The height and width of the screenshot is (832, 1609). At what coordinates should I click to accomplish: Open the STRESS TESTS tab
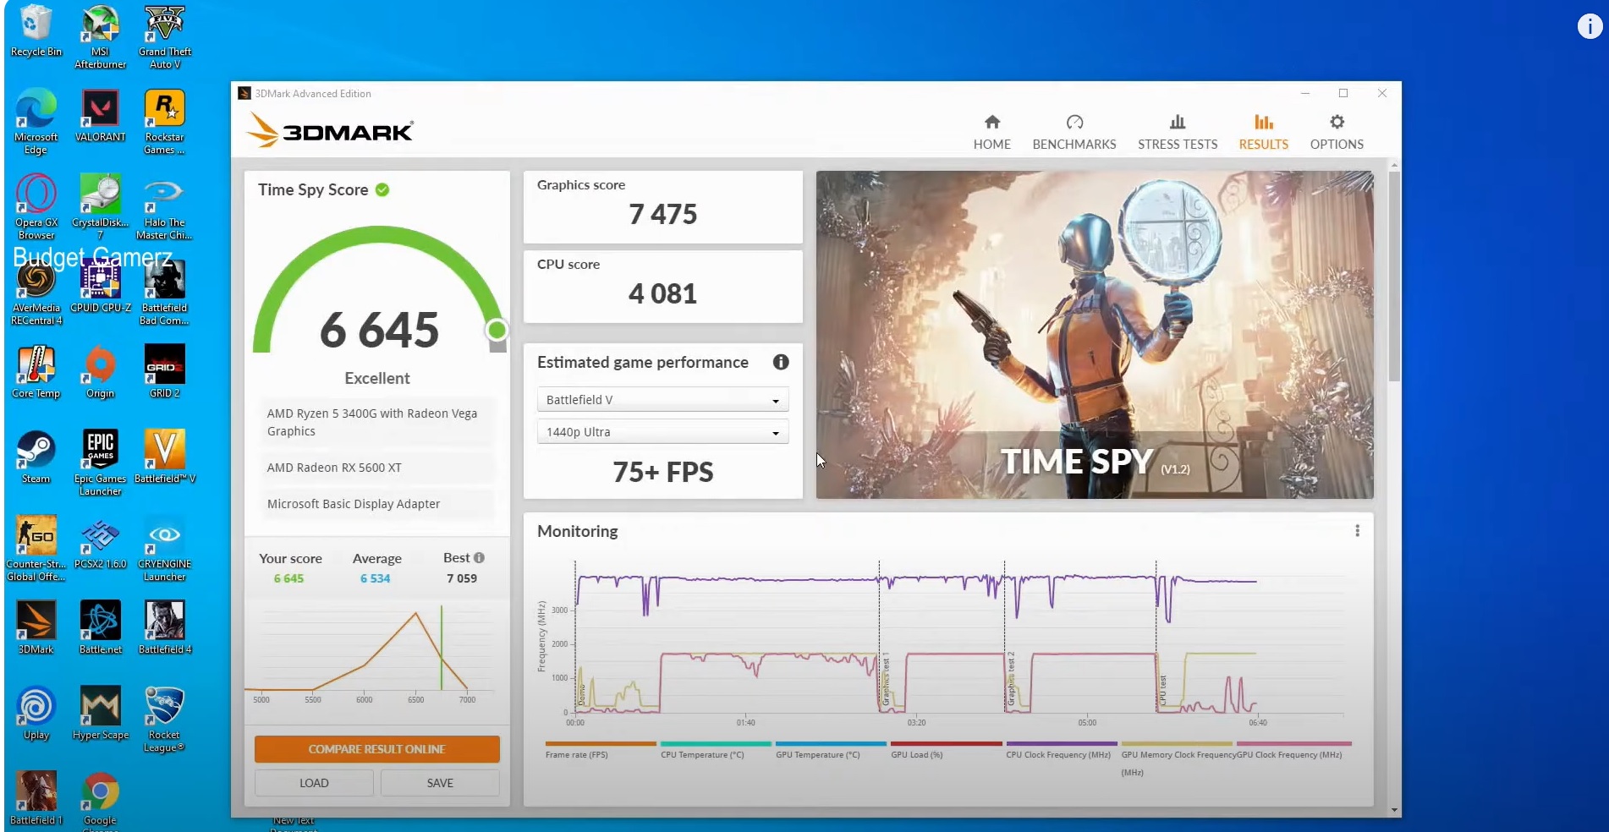pyautogui.click(x=1178, y=133)
